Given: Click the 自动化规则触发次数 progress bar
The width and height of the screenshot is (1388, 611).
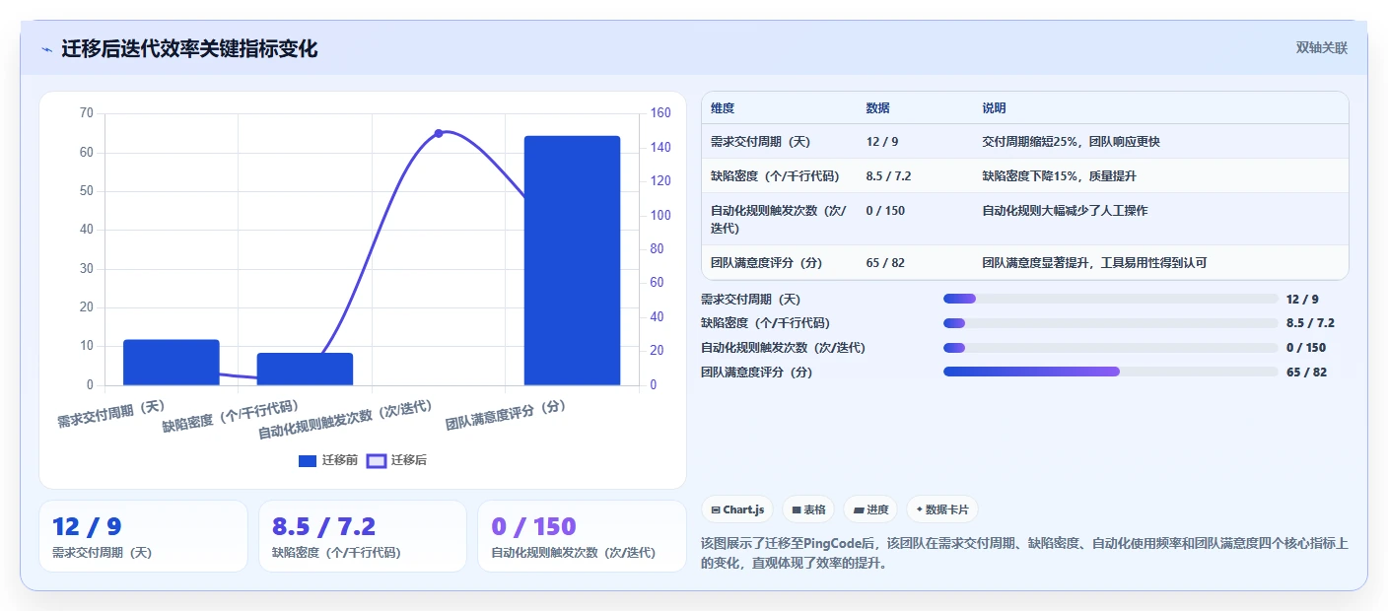Looking at the screenshot, I should coord(1110,348).
